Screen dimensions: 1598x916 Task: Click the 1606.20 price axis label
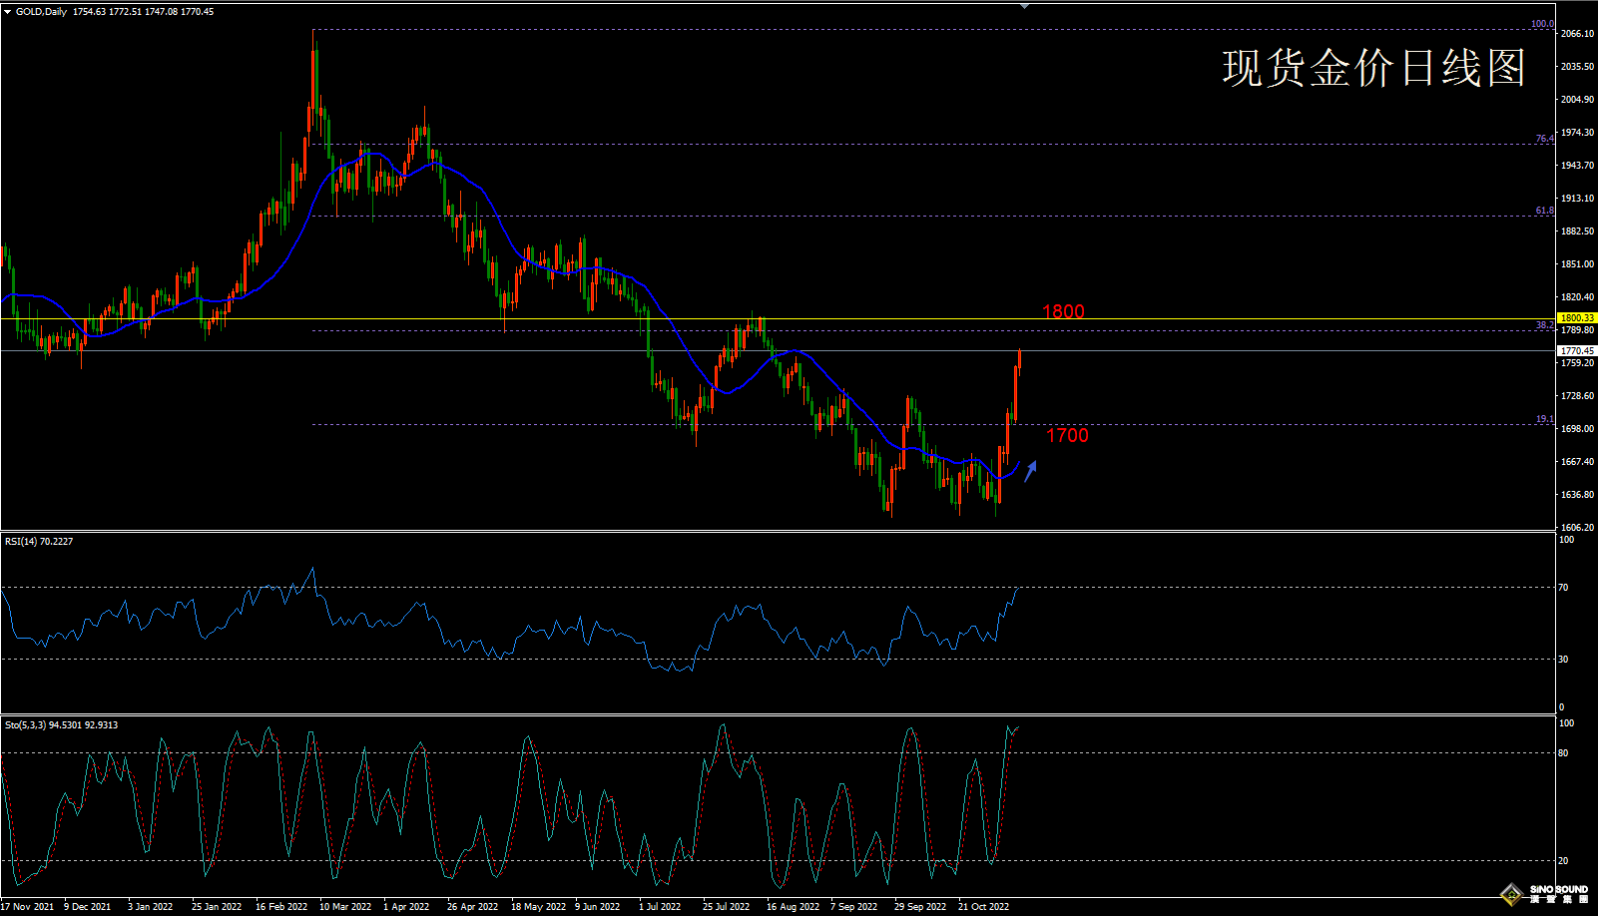[1578, 528]
